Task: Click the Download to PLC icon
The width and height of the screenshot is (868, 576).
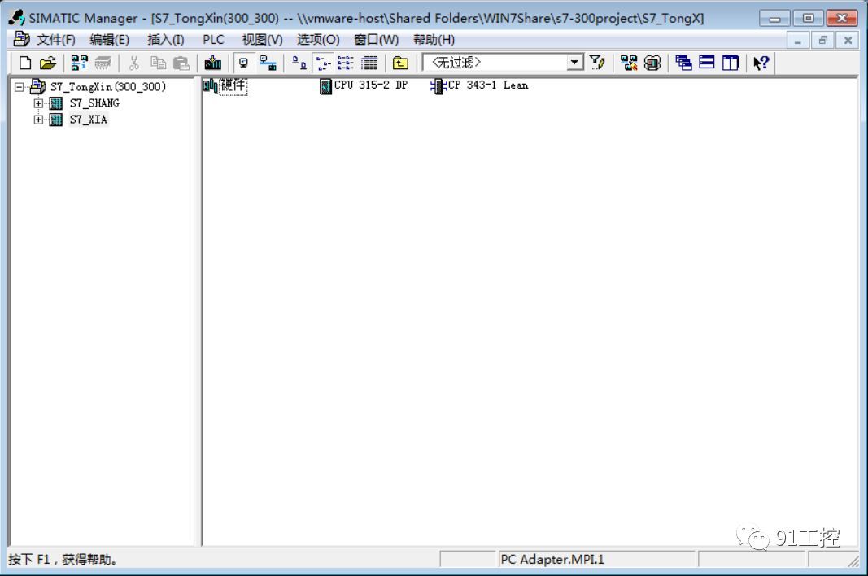Action: (213, 63)
